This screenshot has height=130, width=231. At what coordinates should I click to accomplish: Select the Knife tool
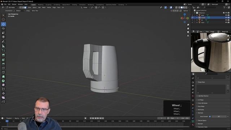(x=3, y=72)
